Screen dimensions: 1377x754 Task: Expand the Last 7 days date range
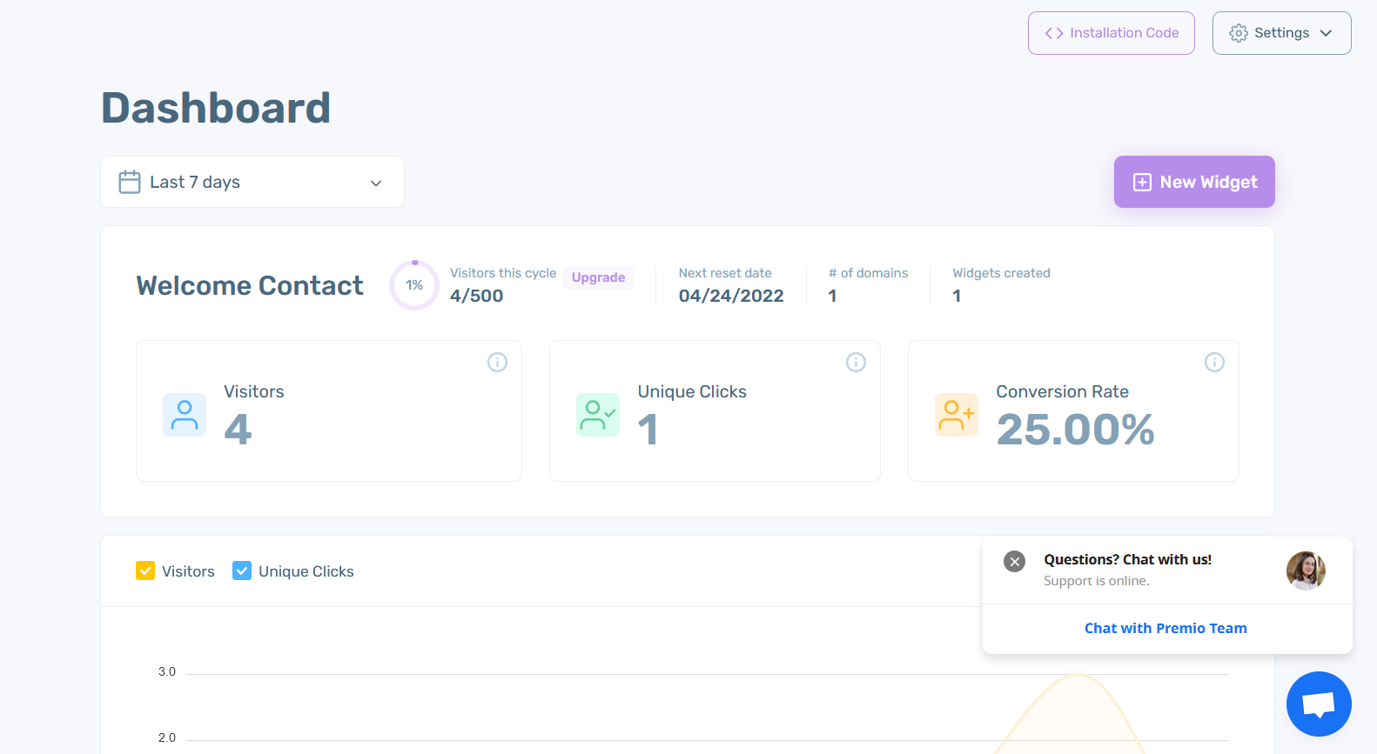252,182
